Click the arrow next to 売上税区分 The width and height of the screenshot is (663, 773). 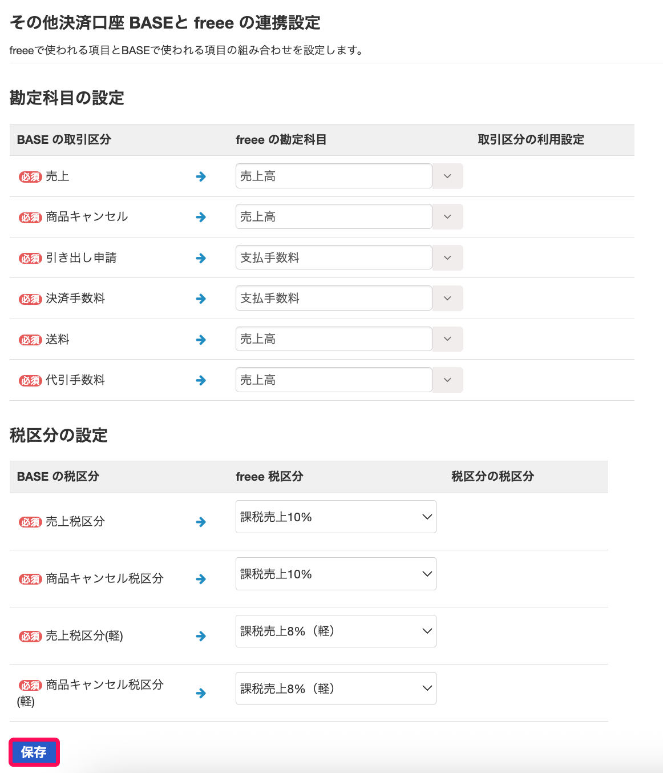tap(201, 522)
